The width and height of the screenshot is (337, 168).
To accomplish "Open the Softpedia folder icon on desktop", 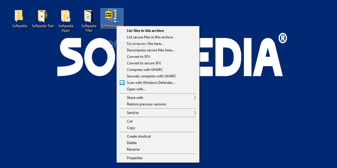I will click(x=19, y=16).
